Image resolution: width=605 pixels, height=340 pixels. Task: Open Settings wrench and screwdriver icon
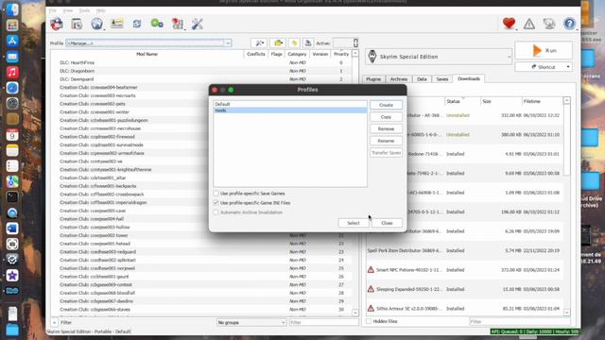point(198,24)
